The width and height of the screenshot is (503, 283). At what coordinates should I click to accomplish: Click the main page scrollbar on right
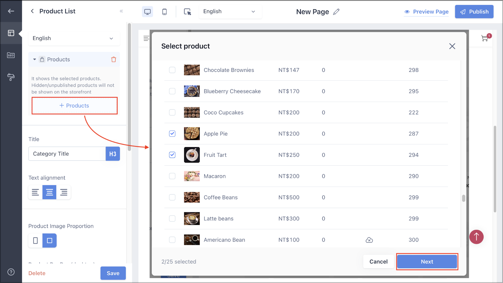[495, 169]
